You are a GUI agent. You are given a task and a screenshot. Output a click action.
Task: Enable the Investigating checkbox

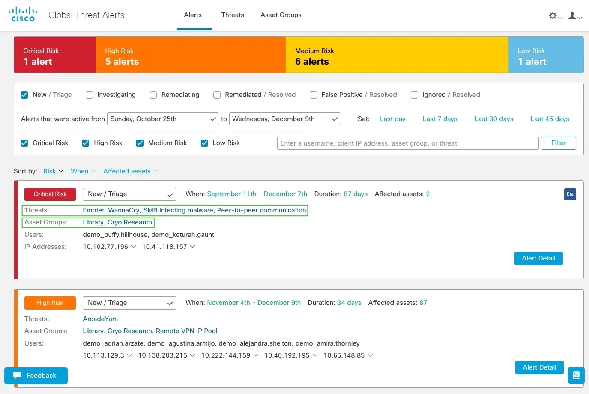89,95
